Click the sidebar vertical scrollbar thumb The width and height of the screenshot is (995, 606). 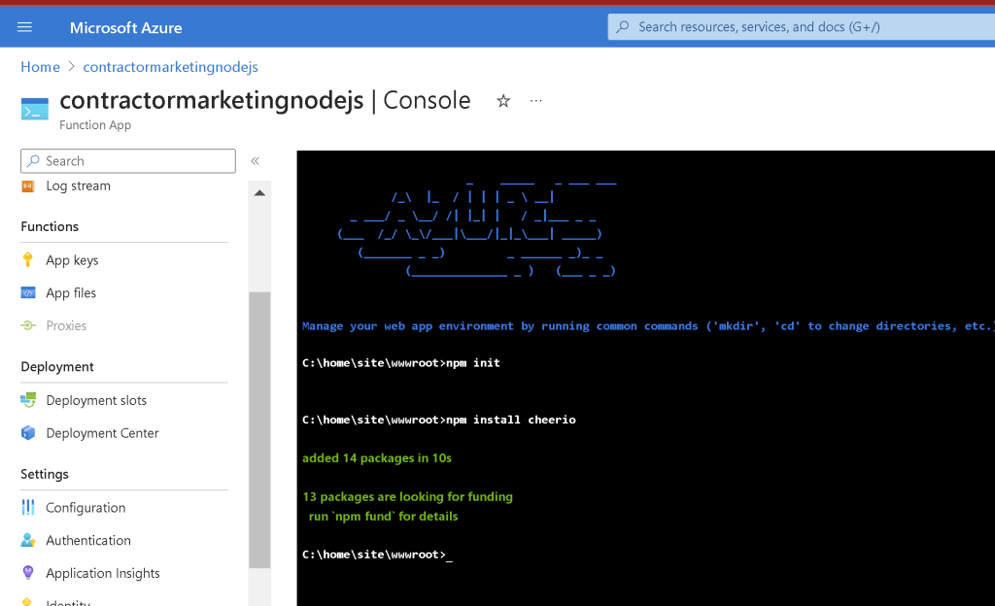(x=259, y=430)
